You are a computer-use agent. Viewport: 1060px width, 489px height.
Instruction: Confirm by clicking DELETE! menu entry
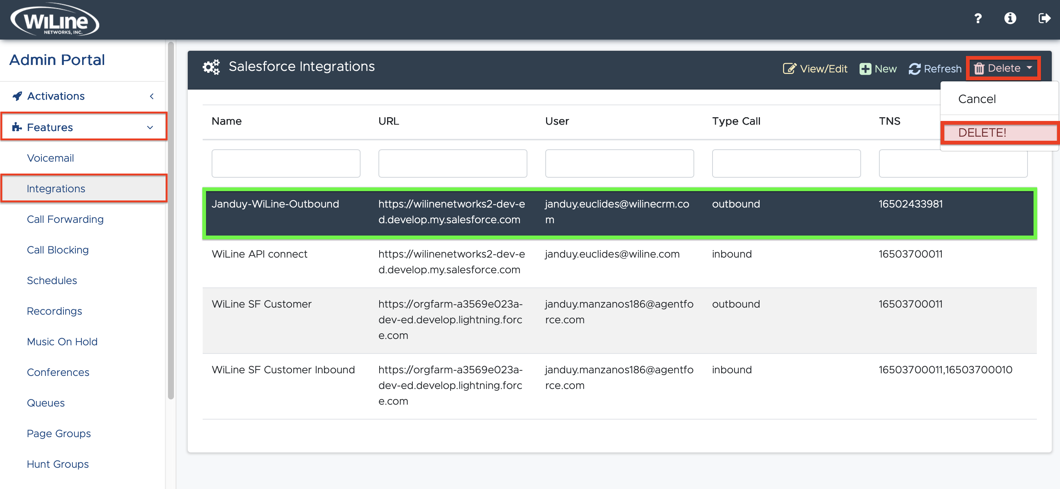tap(983, 132)
